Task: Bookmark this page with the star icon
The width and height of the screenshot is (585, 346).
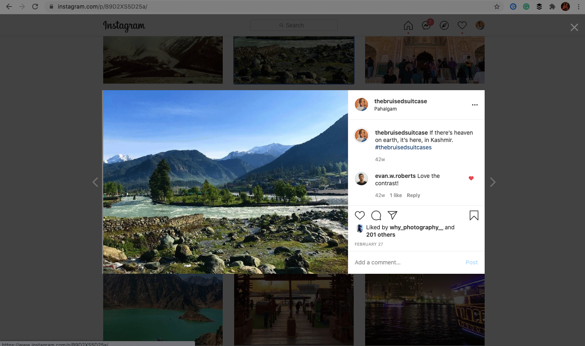Action: click(497, 7)
